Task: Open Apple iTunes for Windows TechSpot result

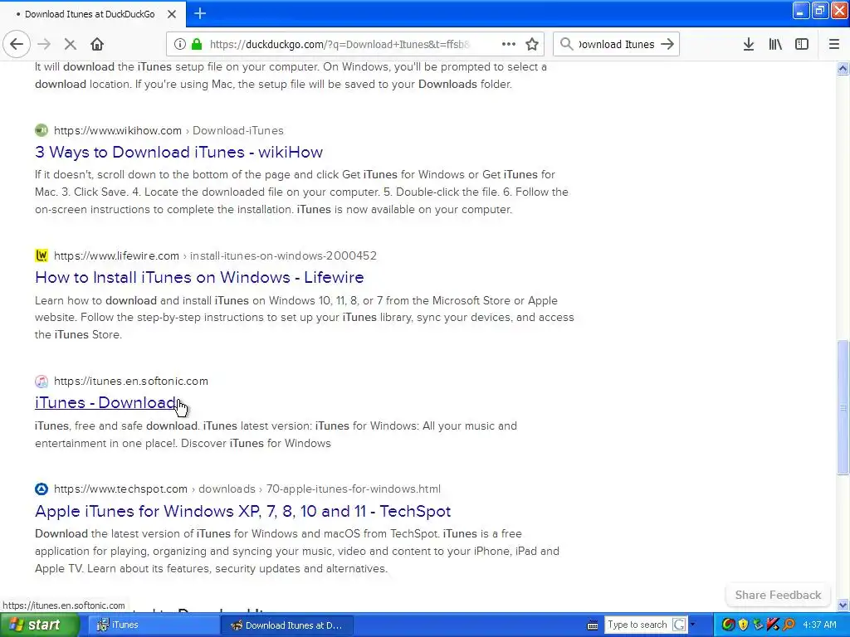Action: coord(243,511)
